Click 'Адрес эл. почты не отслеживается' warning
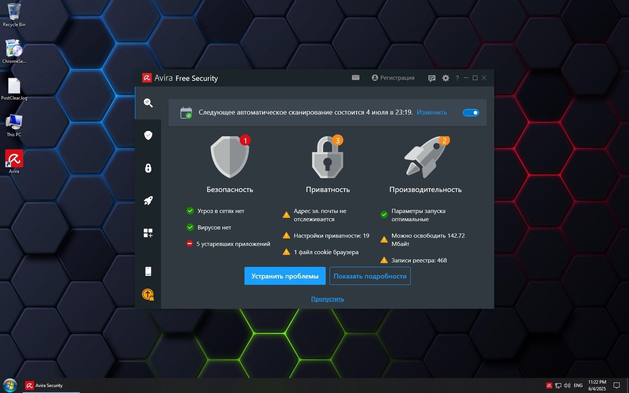 (314, 215)
